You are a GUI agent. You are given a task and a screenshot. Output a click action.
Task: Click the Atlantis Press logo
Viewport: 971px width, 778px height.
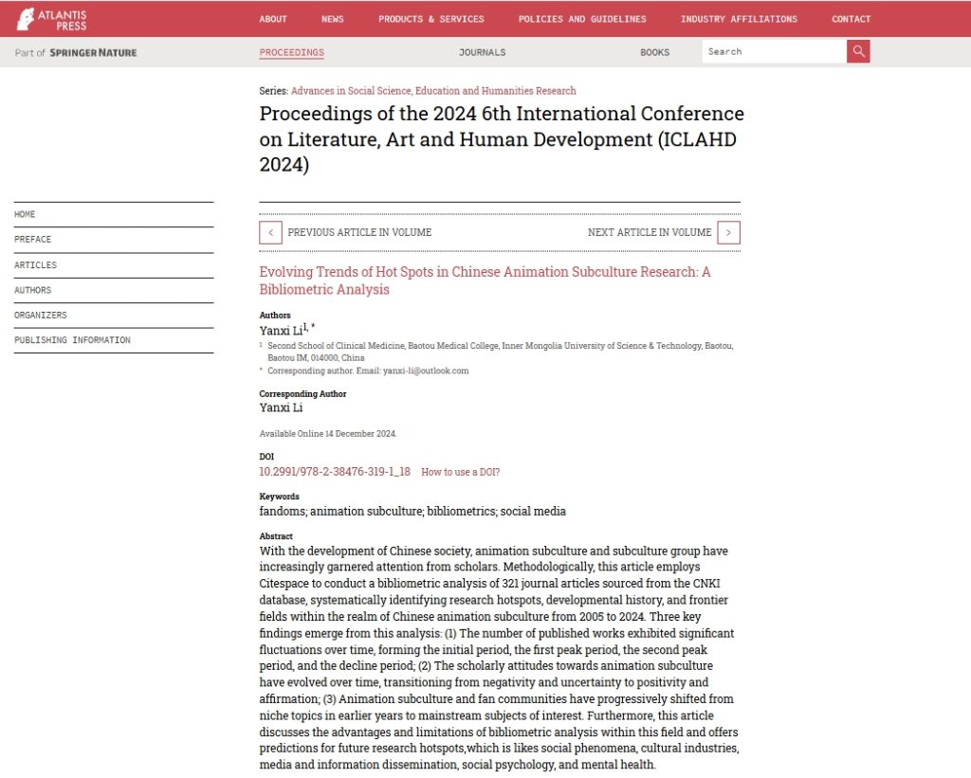click(52, 19)
